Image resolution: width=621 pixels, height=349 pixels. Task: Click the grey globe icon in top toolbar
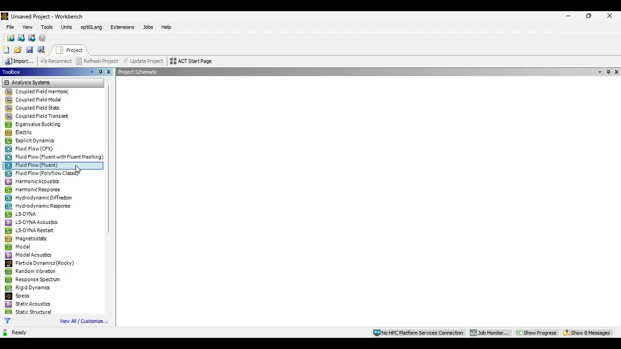pyautogui.click(x=43, y=38)
